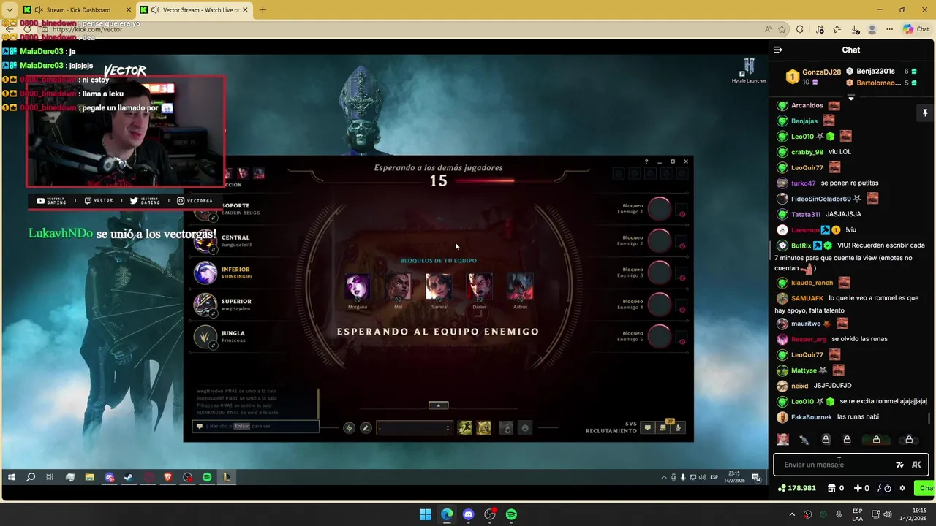The image size is (936, 526).
Task: Click Hytale Launcher desktop icon in stream
Action: coord(749,71)
